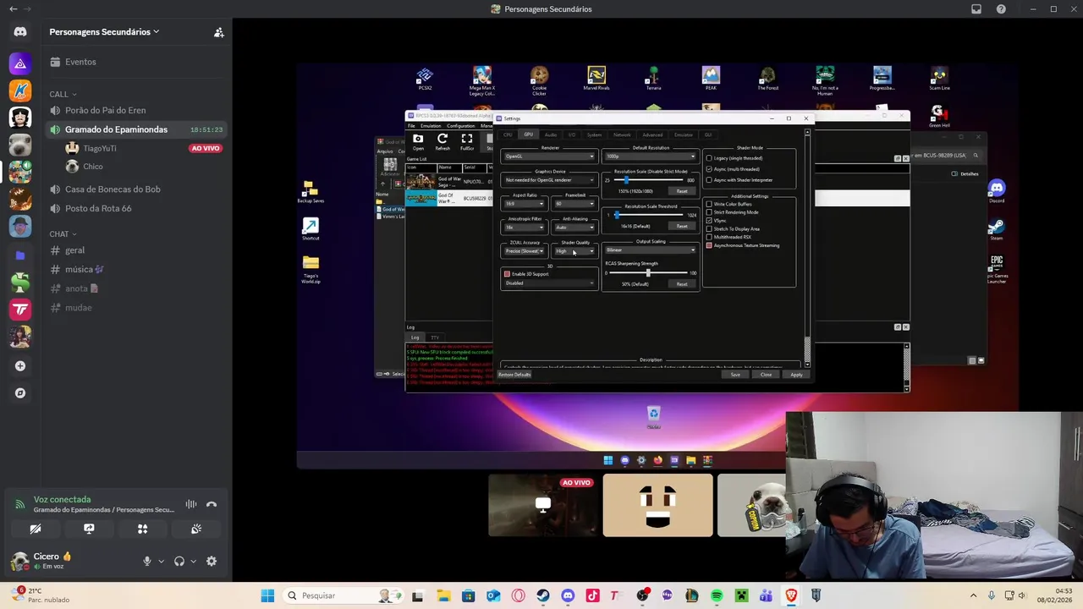This screenshot has height=609, width=1083.
Task: Open the soundboard icon in voice panel
Action: (x=196, y=529)
